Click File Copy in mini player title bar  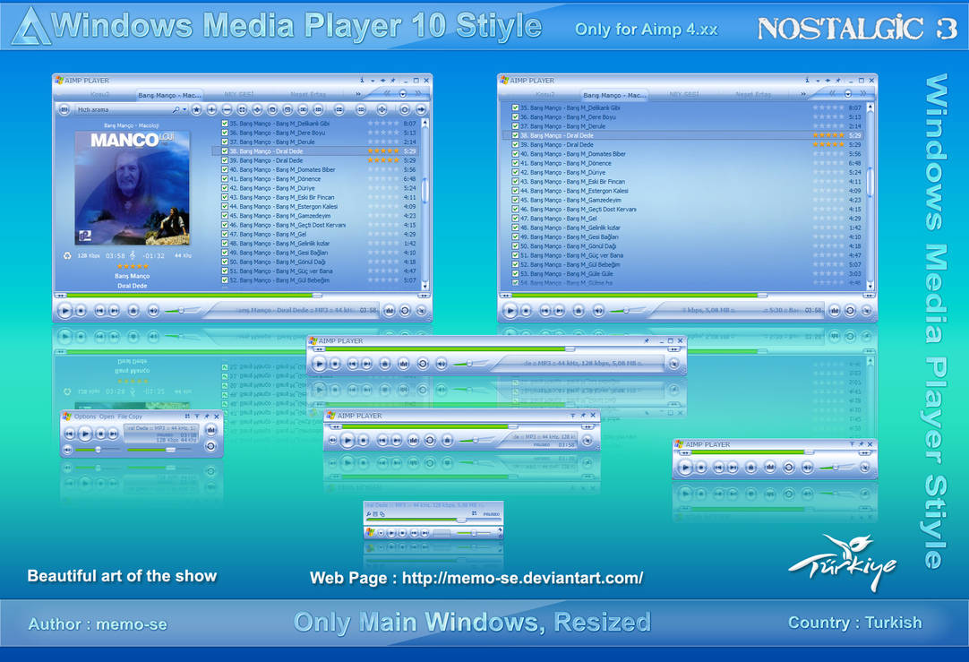pos(130,417)
